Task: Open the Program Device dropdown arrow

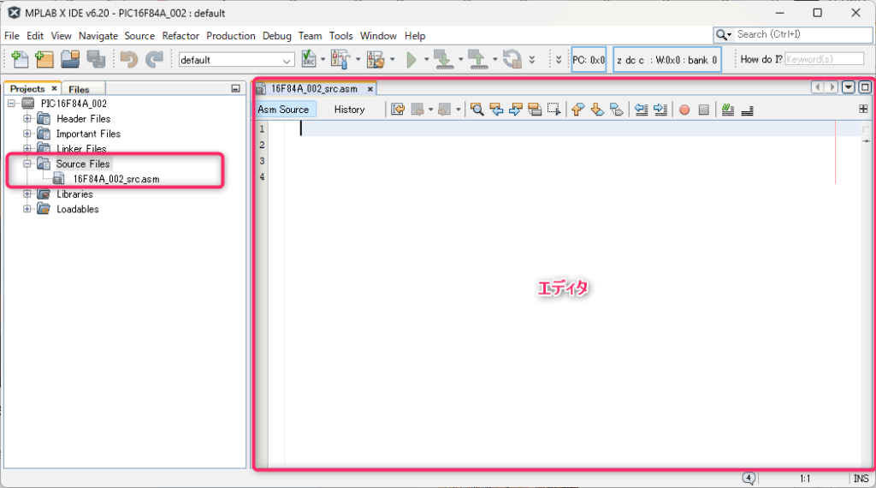Action: click(461, 59)
